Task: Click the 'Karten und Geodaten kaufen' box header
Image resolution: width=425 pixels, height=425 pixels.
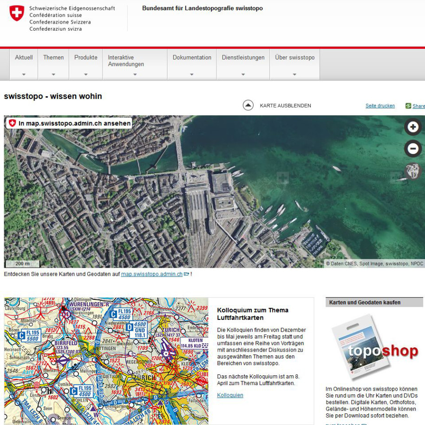Action: [x=374, y=302]
